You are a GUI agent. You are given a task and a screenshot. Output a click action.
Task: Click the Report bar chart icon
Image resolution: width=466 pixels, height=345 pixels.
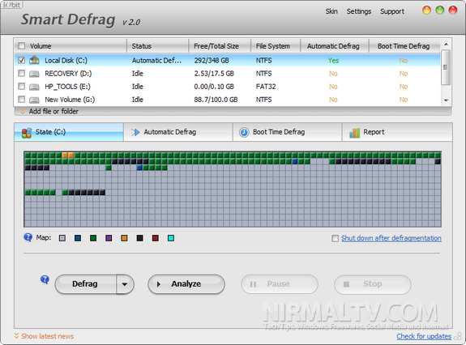pos(354,133)
